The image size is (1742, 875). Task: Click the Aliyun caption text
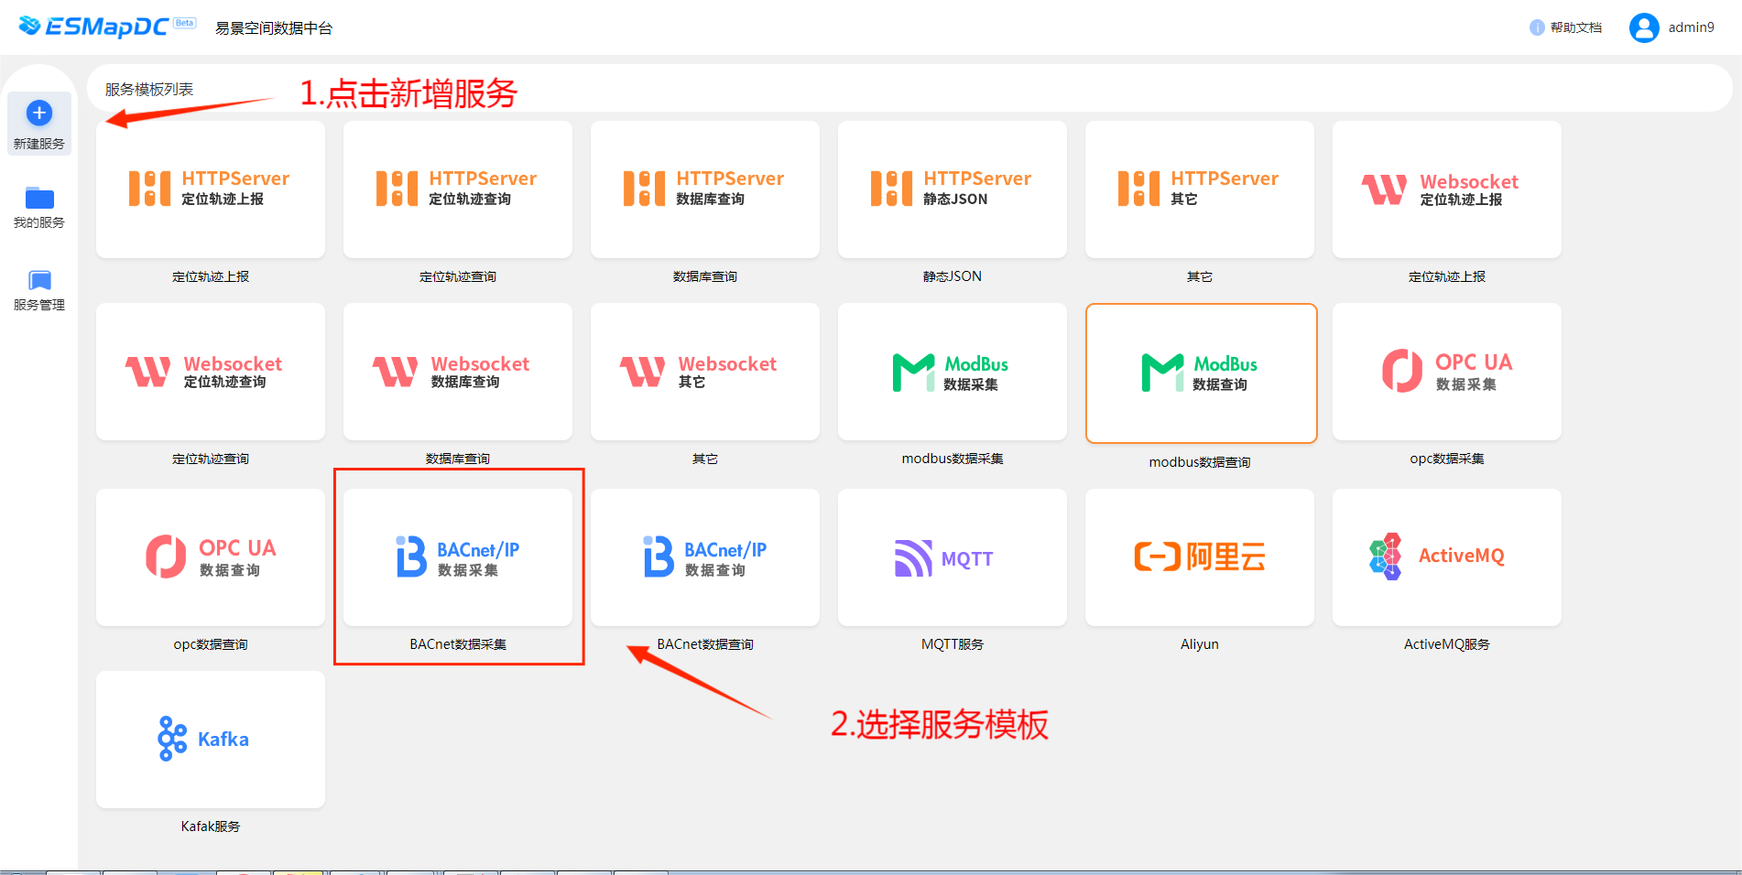pos(1200,644)
